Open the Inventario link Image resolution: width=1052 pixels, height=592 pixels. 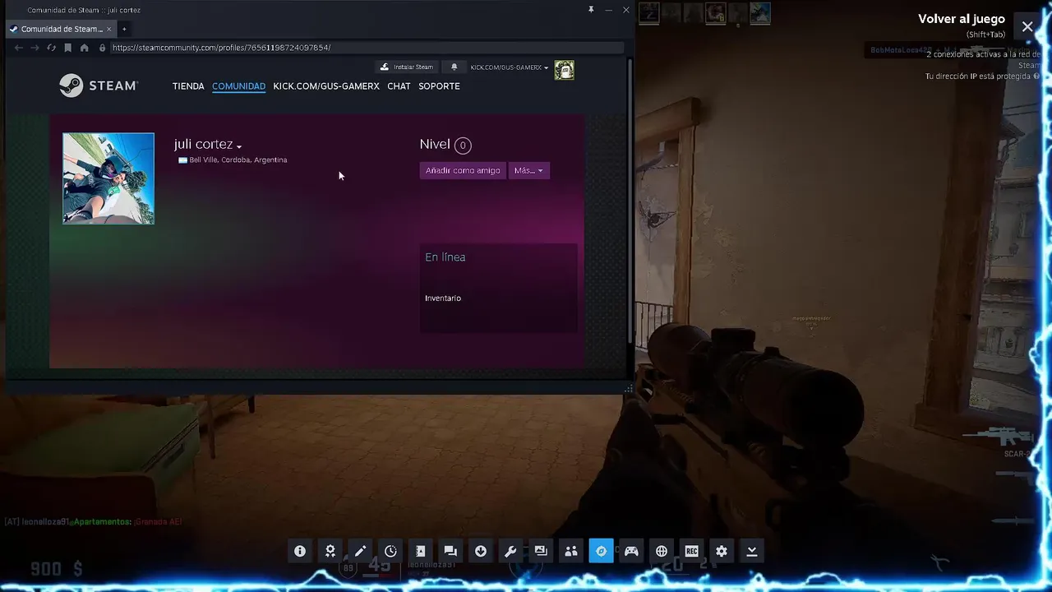pyautogui.click(x=443, y=298)
